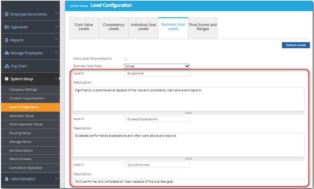Image resolution: width=314 pixels, height=189 pixels.
Task: Click the Level 4 name input field
Action: (x=157, y=119)
